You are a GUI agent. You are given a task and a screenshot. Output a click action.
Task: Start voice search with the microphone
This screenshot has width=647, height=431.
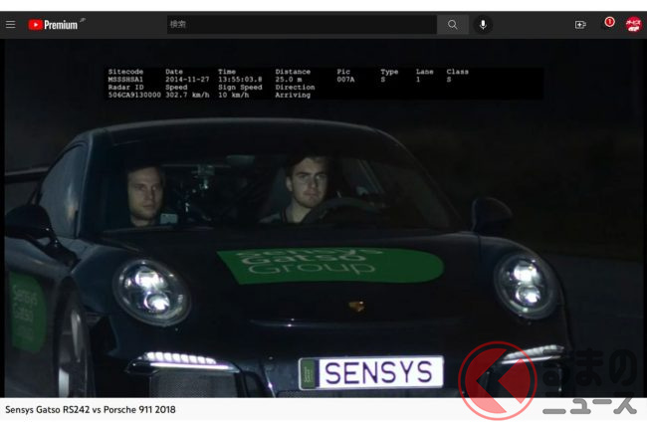(483, 25)
